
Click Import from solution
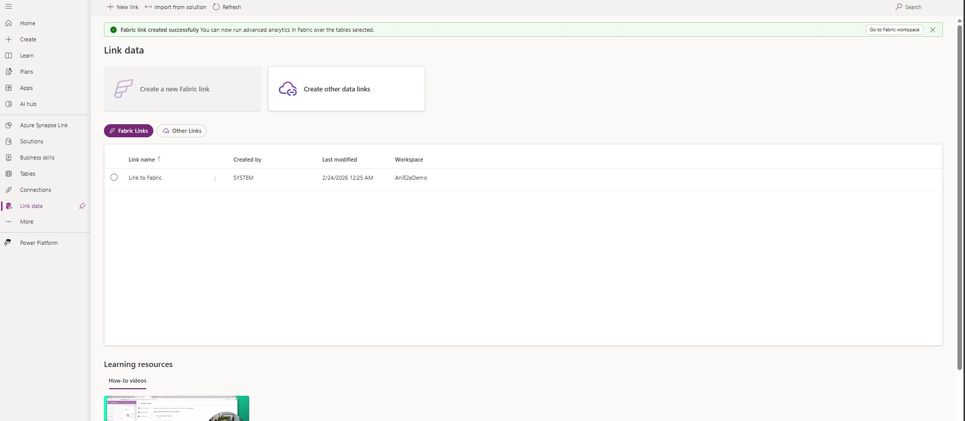tap(176, 7)
